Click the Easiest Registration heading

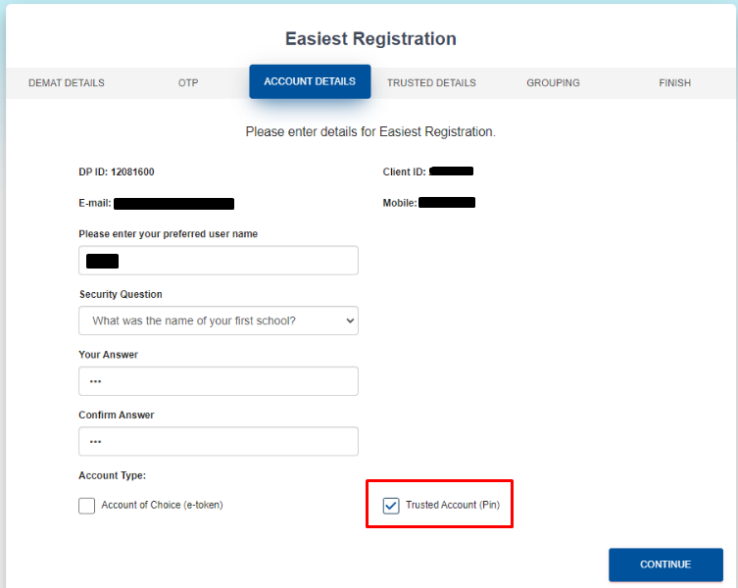(370, 39)
